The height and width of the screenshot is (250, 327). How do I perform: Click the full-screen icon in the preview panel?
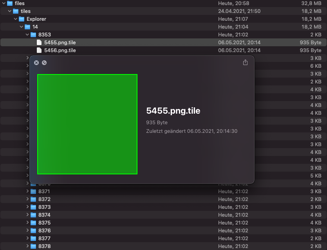point(44,63)
